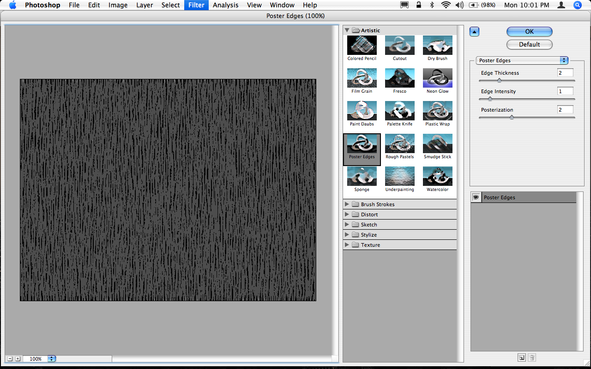Select the Colored Pencil filter thumbnail
Viewport: 591px width, 369px height.
[x=362, y=45]
